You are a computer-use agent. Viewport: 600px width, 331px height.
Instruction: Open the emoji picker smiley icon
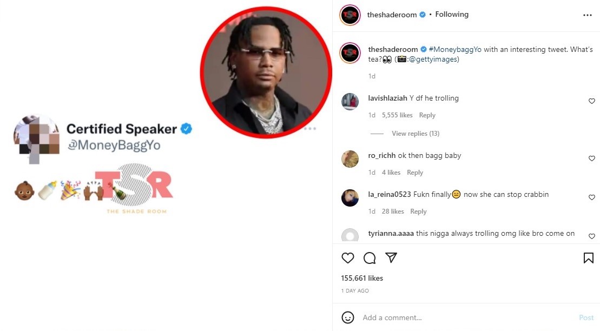[x=347, y=317]
